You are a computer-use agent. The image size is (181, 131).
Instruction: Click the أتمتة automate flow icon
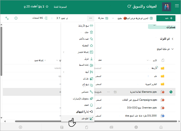click(x=91, y=72)
